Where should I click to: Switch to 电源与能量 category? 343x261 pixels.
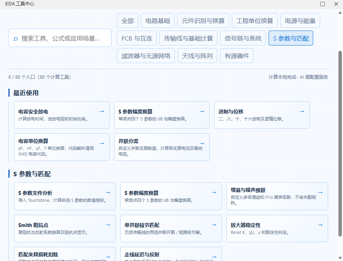[x=300, y=21]
